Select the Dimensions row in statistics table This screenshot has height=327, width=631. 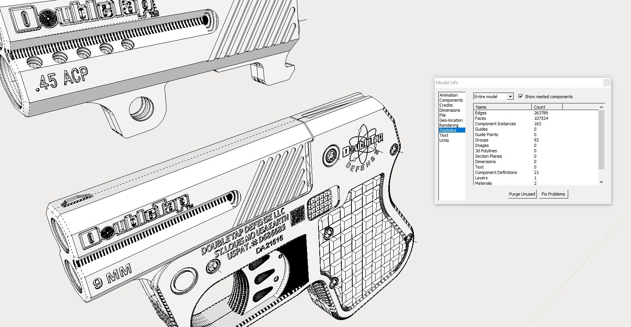tap(536, 162)
